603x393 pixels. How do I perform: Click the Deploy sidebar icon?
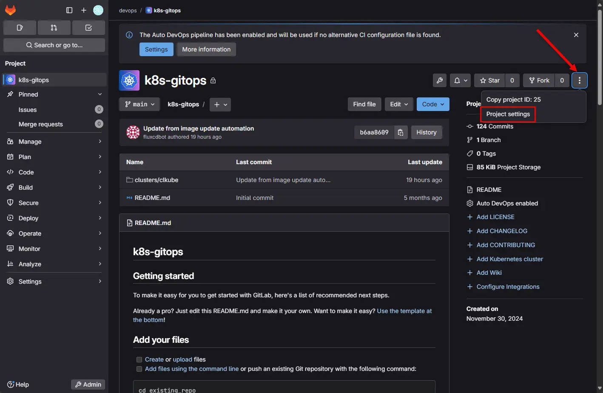[x=10, y=218]
